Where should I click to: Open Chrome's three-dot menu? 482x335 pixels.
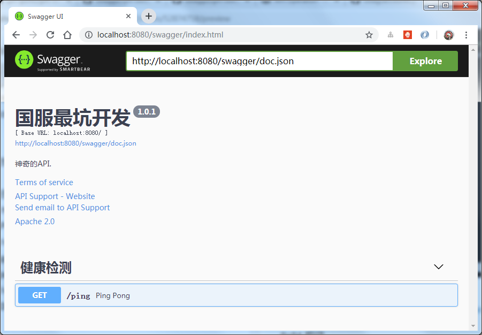pyautogui.click(x=466, y=34)
